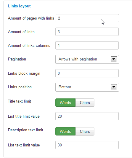The width and height of the screenshot is (132, 158).
Task: Select Chars for Title text limit
Action: coord(85,103)
